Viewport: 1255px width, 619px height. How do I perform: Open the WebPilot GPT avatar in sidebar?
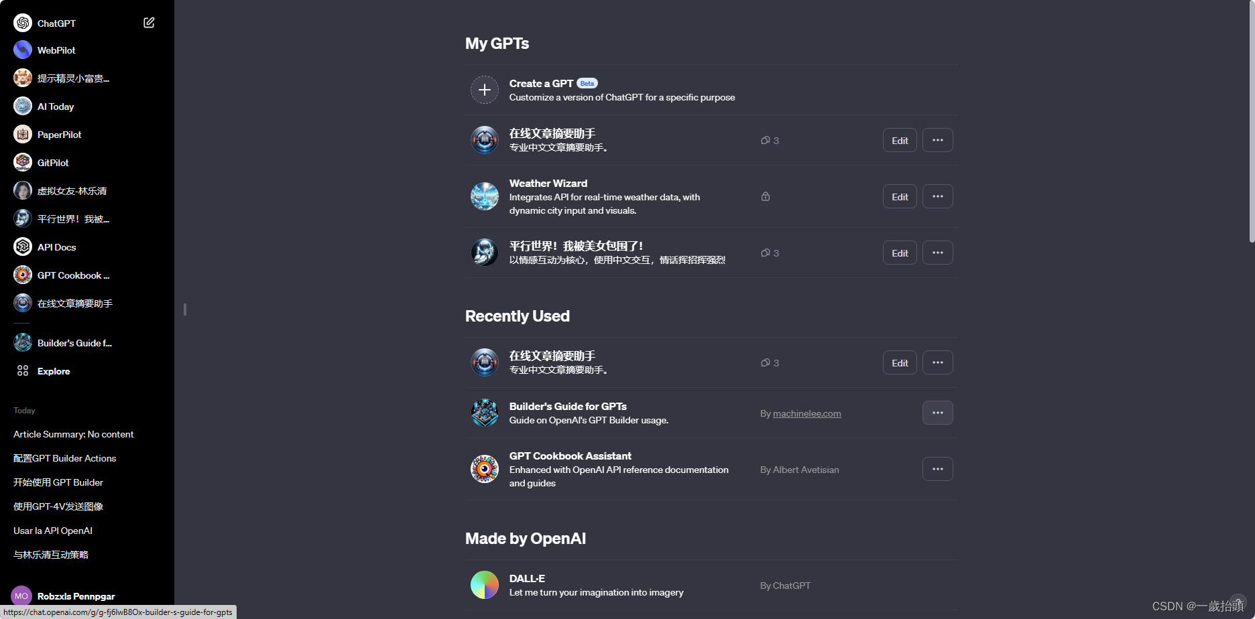click(23, 50)
